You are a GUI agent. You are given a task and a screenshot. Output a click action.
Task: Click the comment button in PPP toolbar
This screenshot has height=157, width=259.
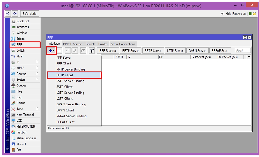point(83,51)
